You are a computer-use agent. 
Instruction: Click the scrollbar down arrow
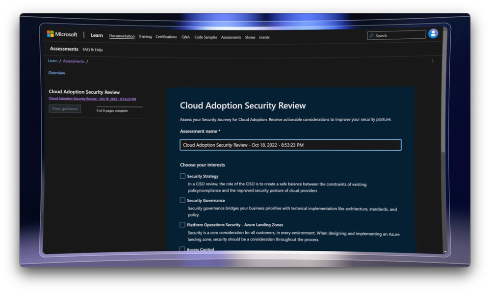pyautogui.click(x=445, y=252)
